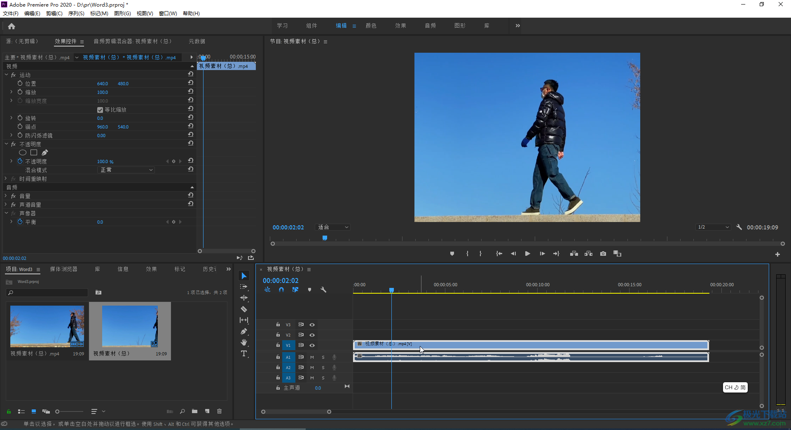Viewport: 791px width, 430px height.
Task: Expand the Scale property
Action: tap(11, 92)
